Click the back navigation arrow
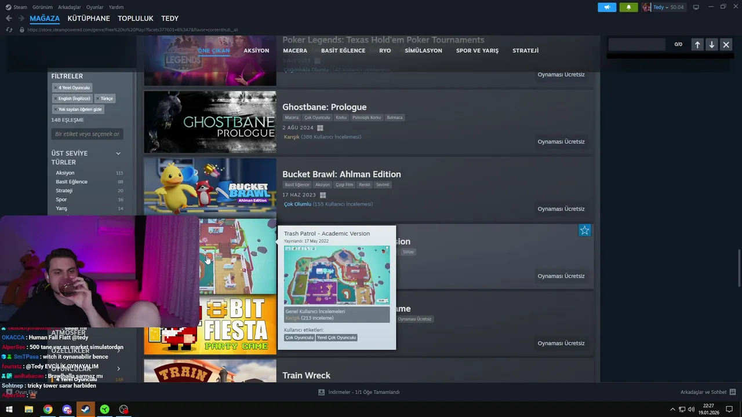Image resolution: width=742 pixels, height=417 pixels. click(9, 19)
